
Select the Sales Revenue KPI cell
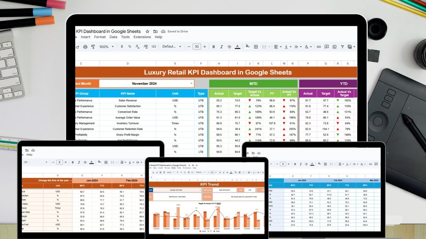click(128, 101)
